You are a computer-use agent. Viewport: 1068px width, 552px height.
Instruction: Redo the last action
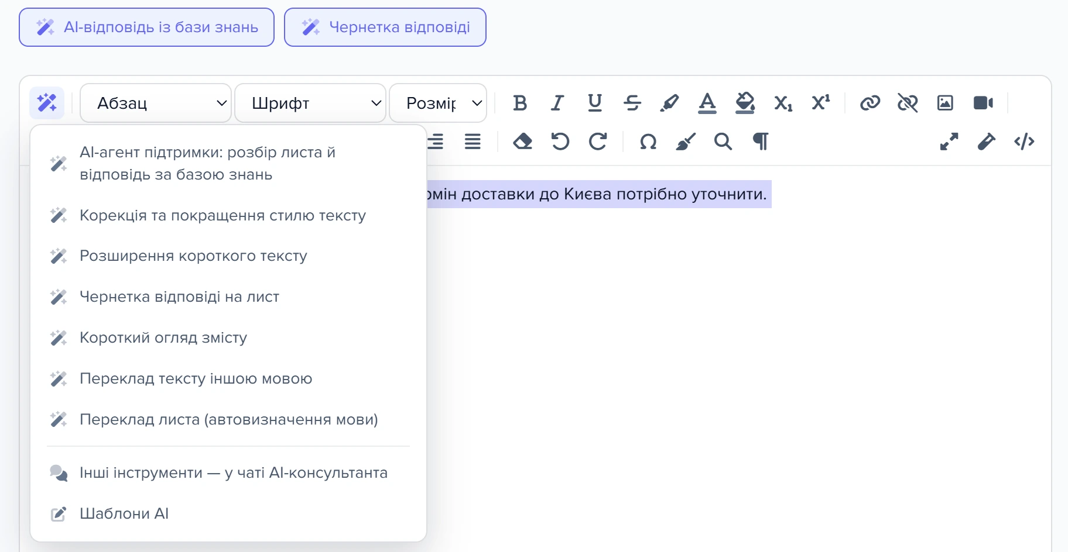[597, 142]
